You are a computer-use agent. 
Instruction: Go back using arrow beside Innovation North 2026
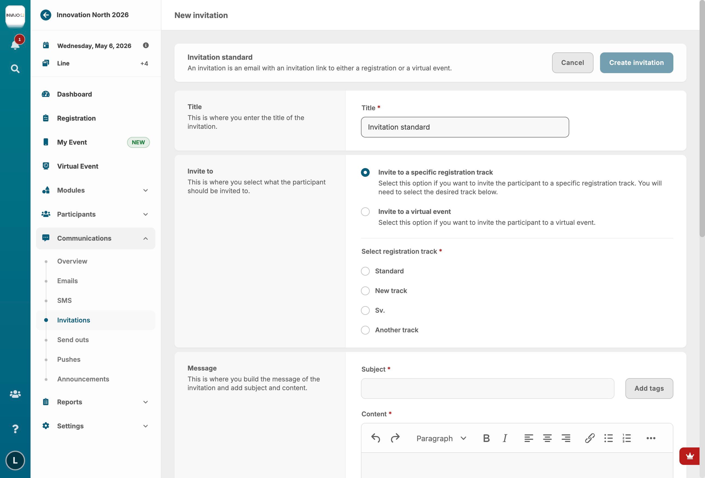[46, 15]
